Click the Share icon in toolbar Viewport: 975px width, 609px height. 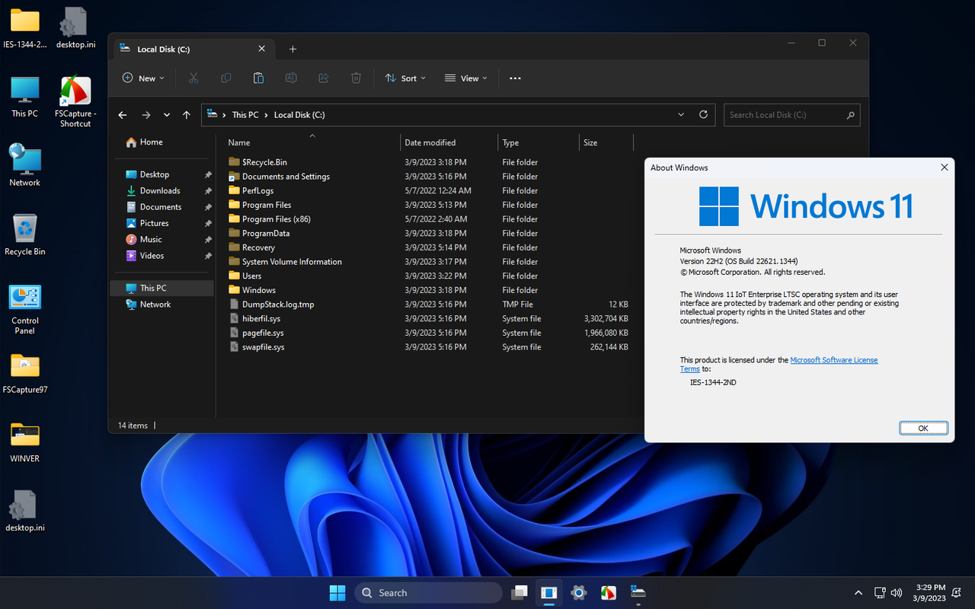pos(324,78)
